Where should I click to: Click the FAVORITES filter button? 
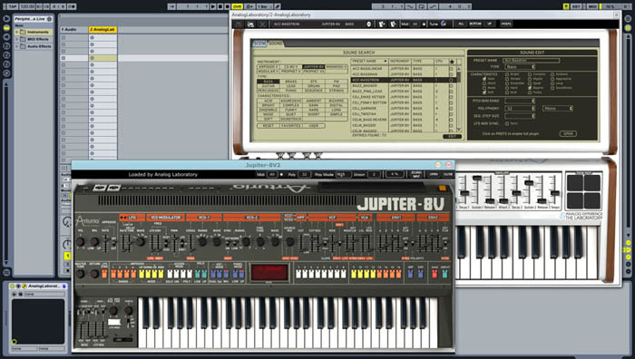click(291, 126)
